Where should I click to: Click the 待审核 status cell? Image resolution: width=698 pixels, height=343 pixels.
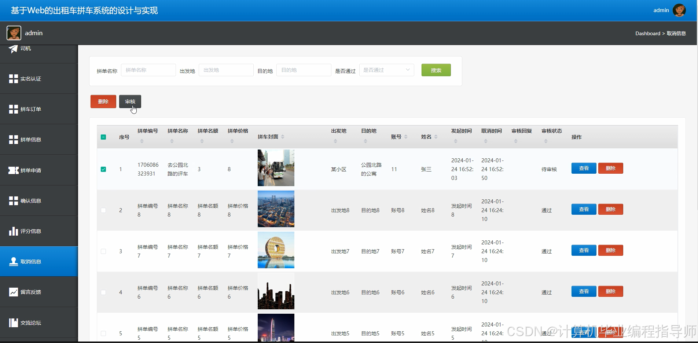tap(549, 169)
